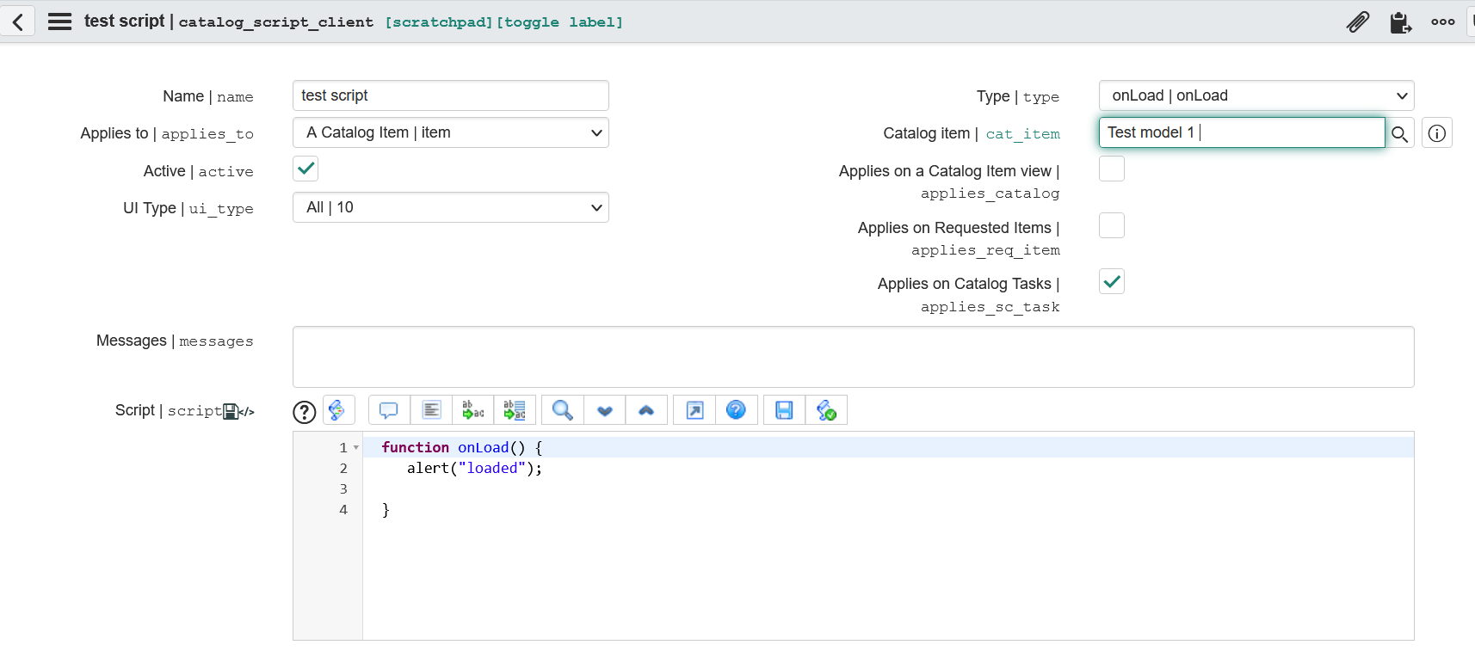Open the cat_item field label link
This screenshot has width=1475, height=651.
click(1022, 134)
